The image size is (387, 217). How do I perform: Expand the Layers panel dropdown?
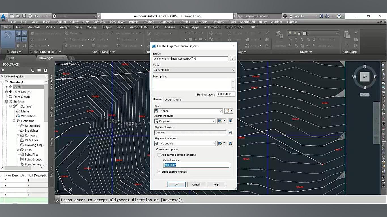click(x=306, y=52)
